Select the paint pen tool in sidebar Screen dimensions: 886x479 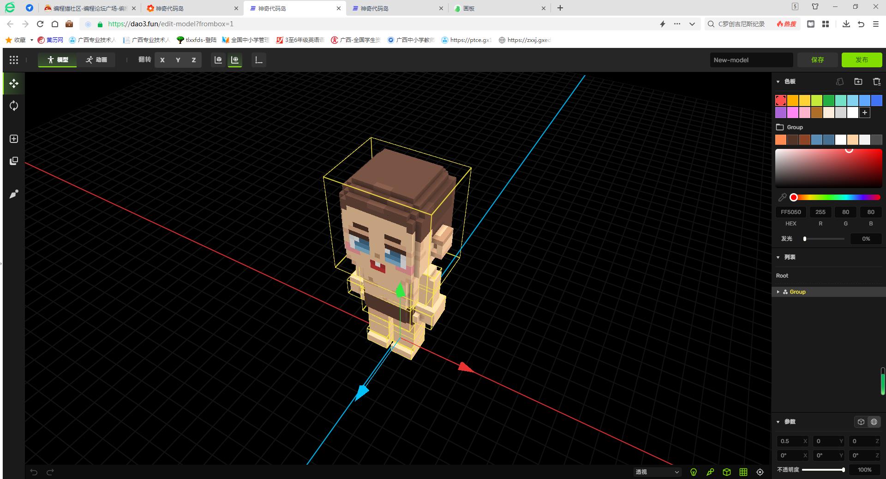tap(14, 194)
